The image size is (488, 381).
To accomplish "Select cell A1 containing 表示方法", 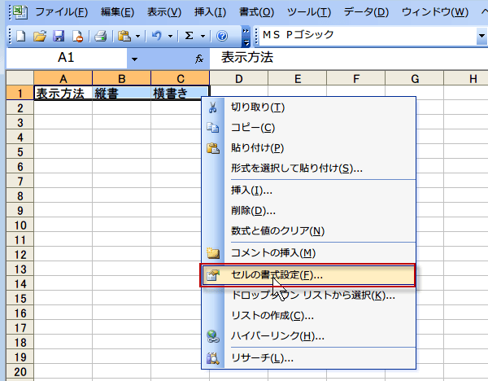I will point(63,93).
